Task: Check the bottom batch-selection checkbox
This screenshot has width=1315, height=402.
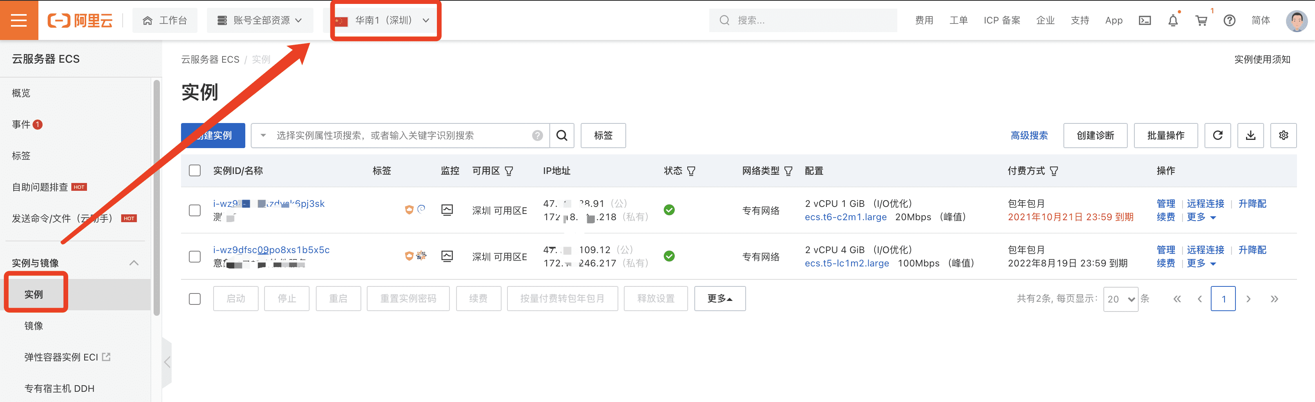Action: [194, 299]
